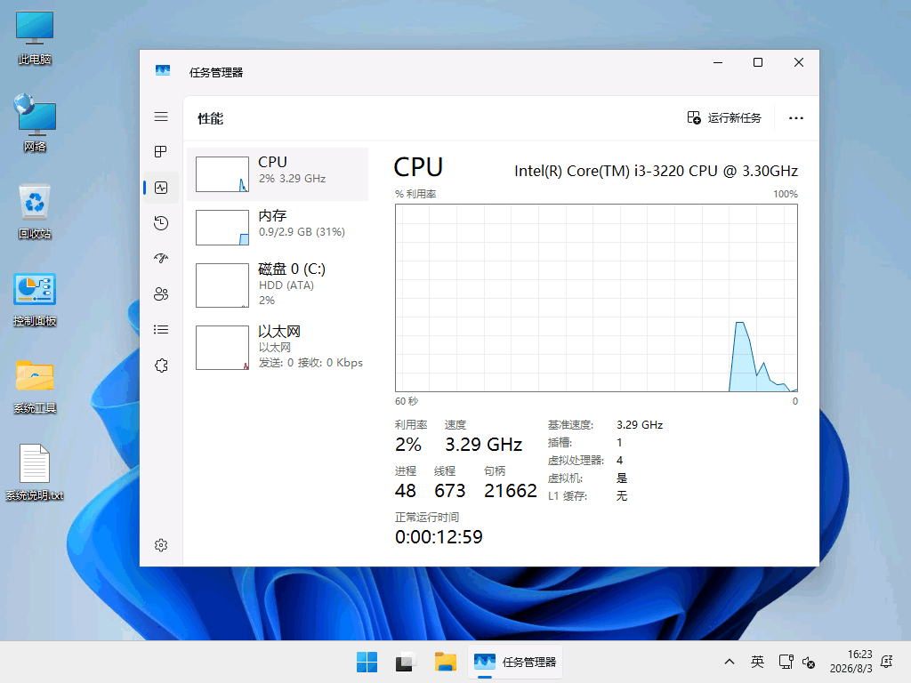Click 运行新任务 button
Viewport: 911px width, 683px height.
724,118
